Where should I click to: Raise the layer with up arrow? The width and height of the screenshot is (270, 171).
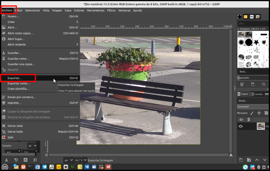(x=257, y=160)
